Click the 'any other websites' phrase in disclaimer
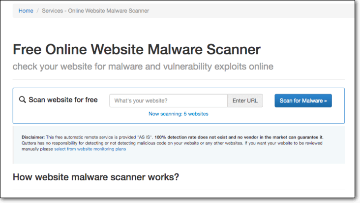The image size is (360, 203). click(x=224, y=143)
